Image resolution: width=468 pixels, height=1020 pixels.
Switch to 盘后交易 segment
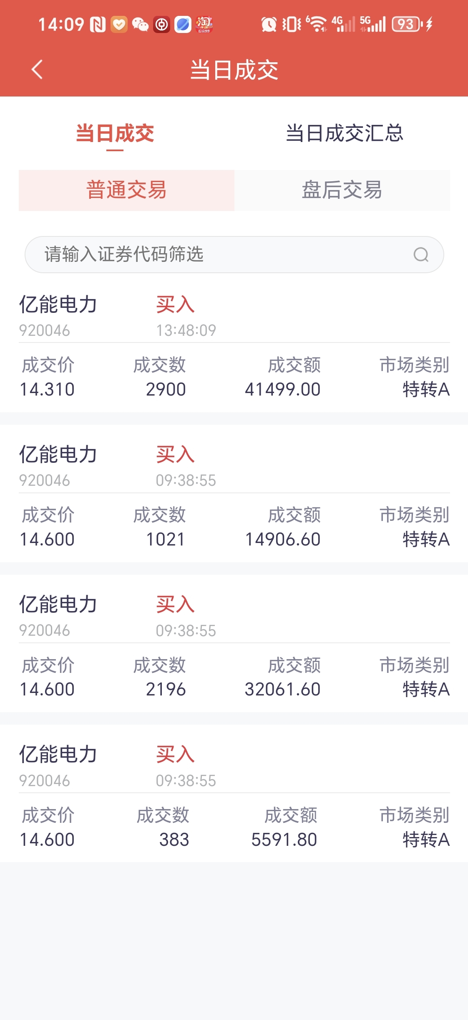[342, 190]
